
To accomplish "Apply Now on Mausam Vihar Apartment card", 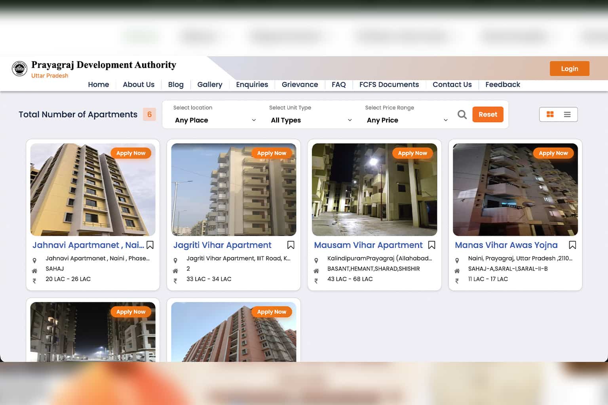I will 412,153.
